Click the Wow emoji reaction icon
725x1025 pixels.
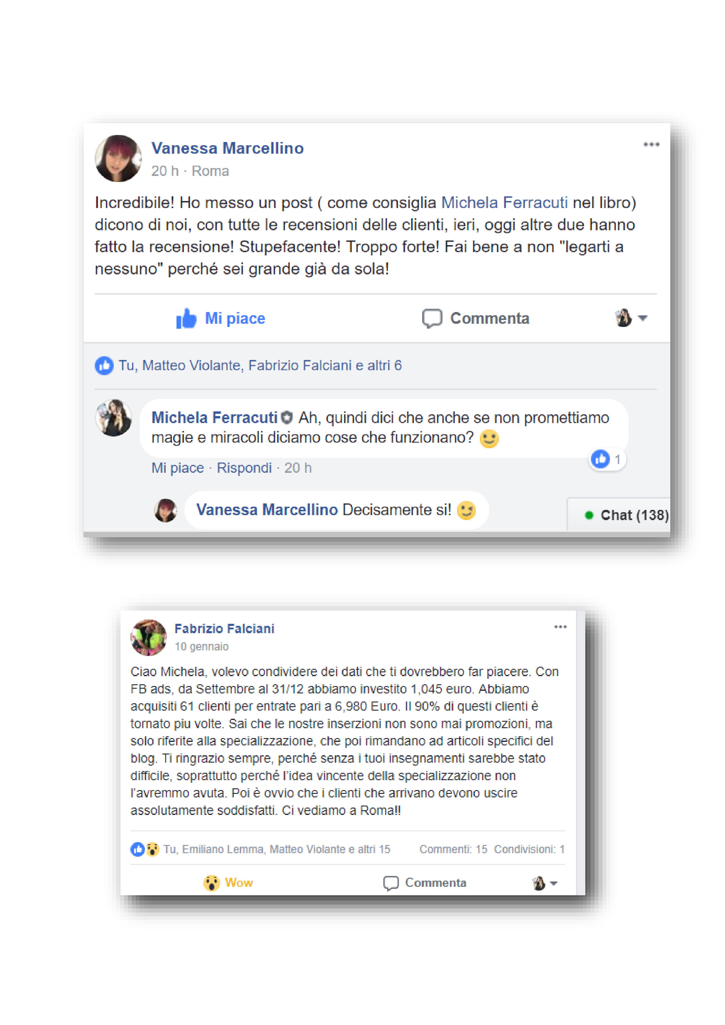212,883
